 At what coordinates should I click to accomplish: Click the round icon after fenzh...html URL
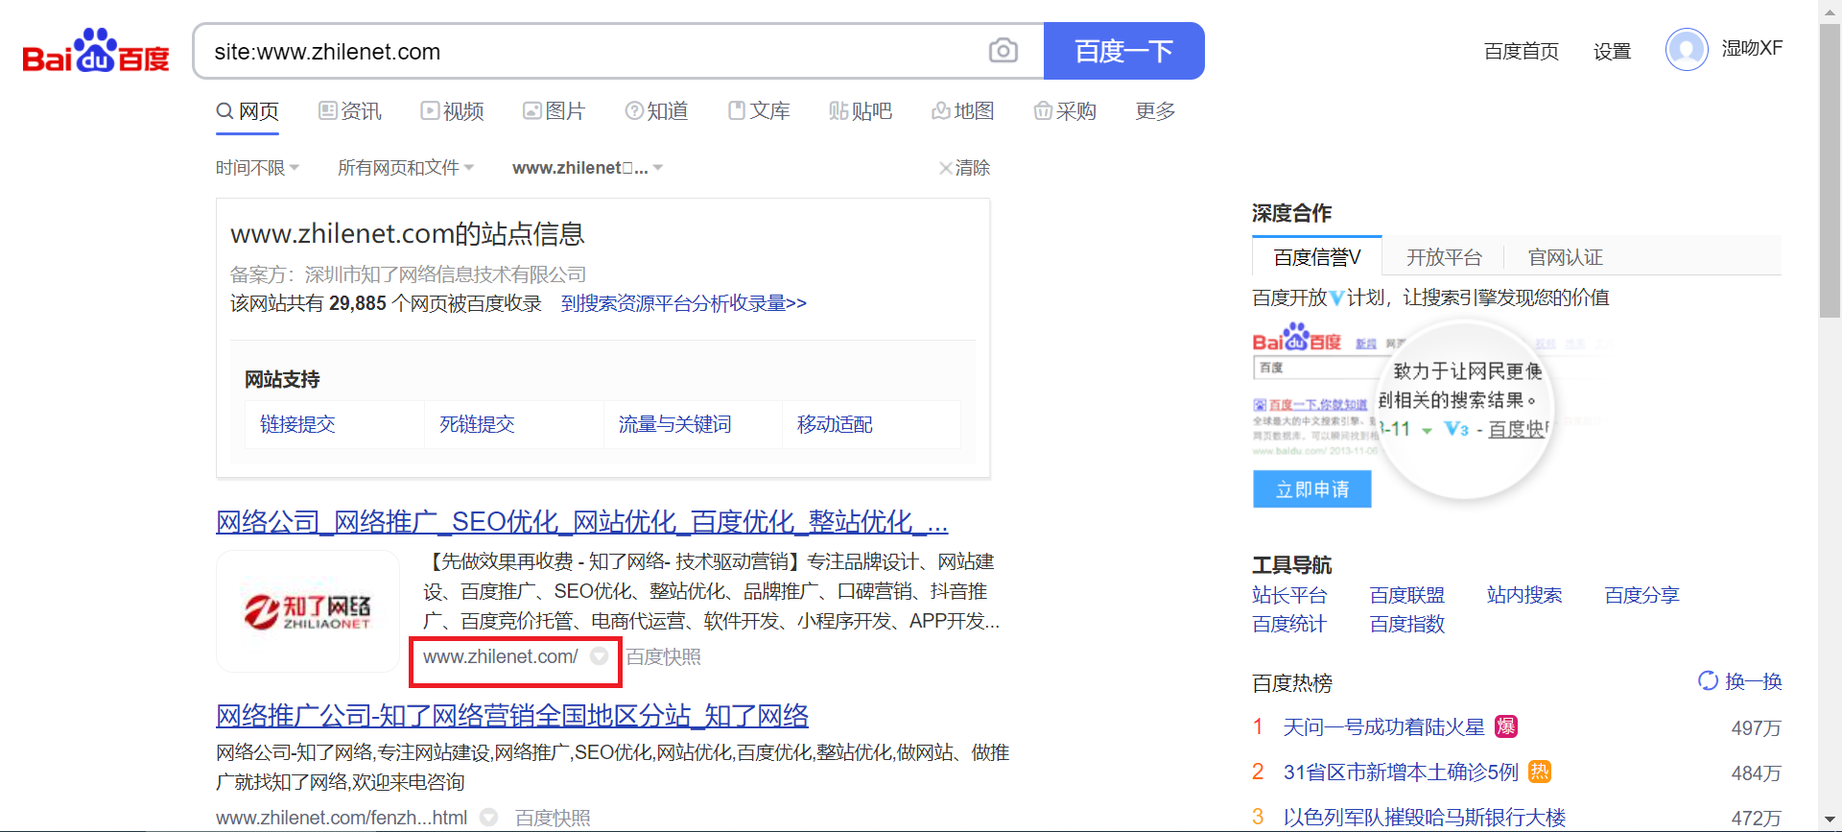coord(489,818)
